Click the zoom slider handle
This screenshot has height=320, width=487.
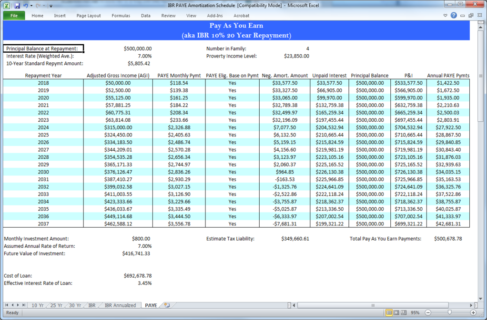click(449, 312)
